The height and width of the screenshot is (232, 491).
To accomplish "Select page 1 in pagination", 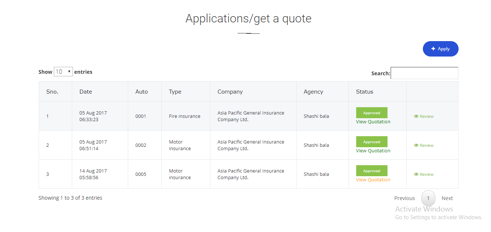I will [428, 198].
